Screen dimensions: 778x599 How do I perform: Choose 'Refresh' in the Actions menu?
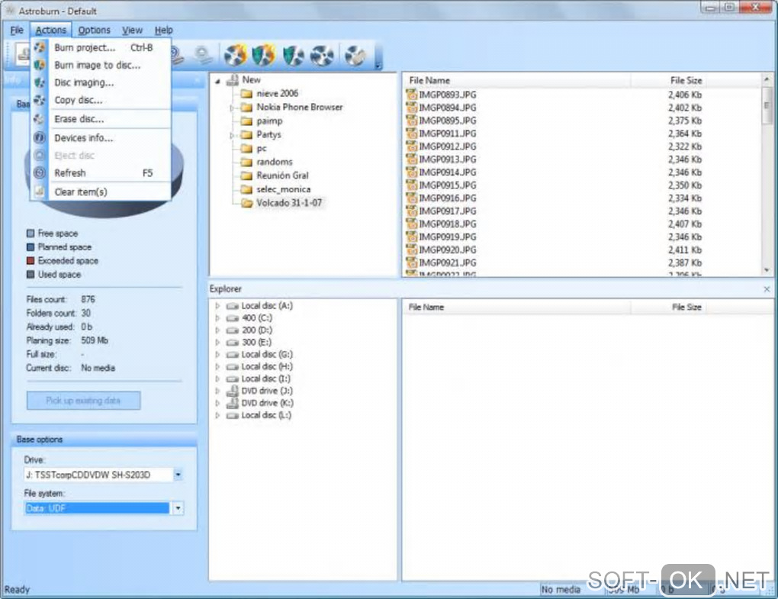pos(101,173)
